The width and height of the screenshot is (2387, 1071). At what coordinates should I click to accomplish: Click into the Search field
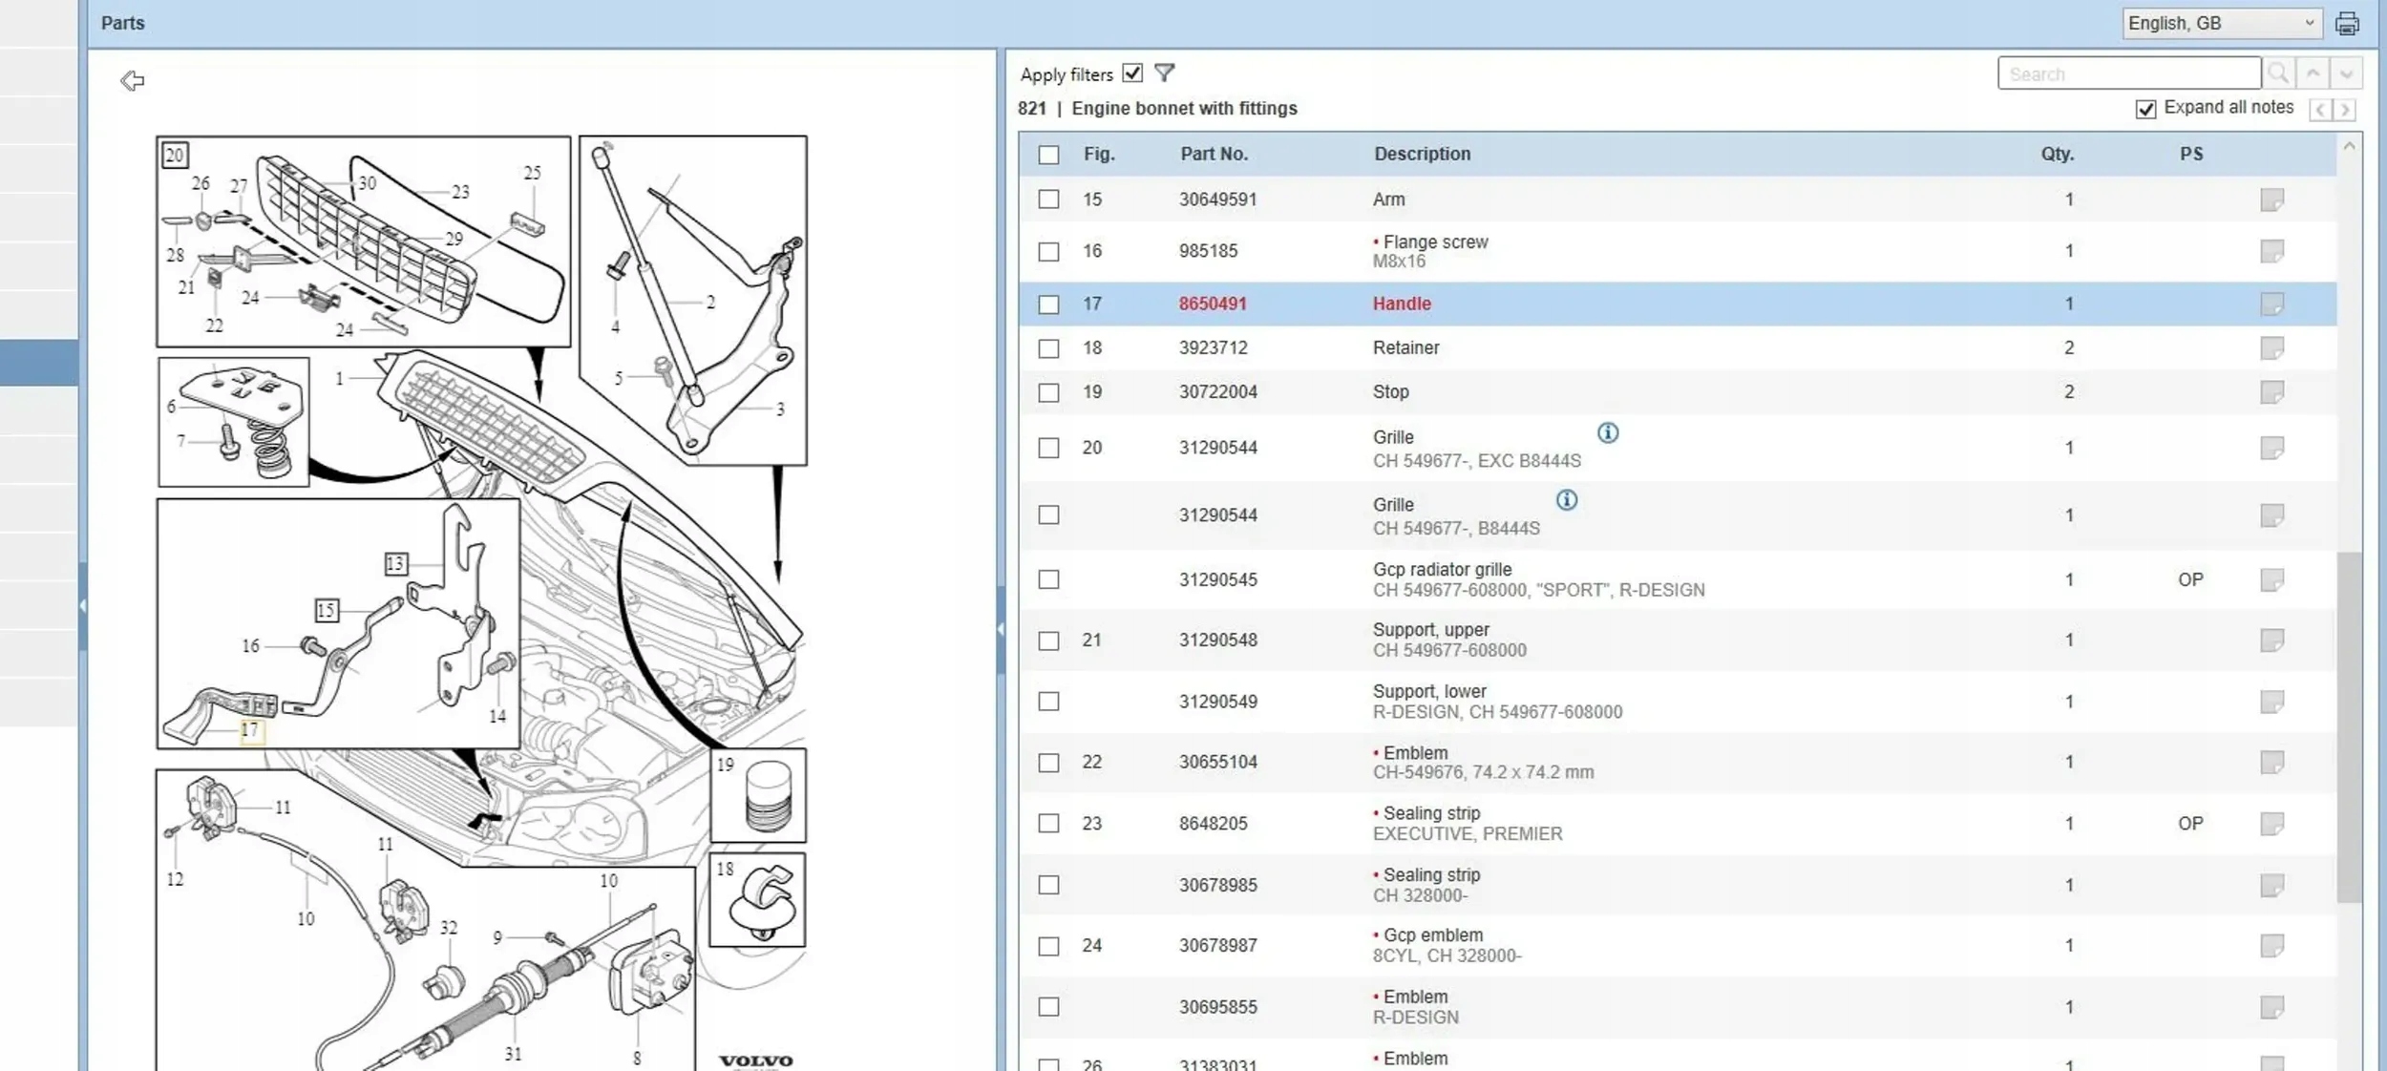pos(2128,73)
